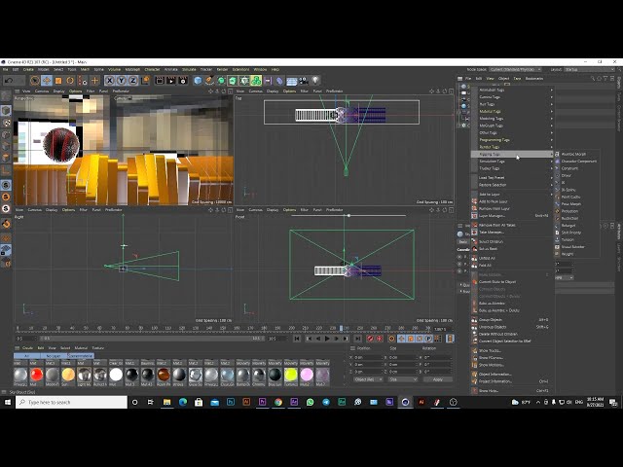Open Create menu in Material Manager

[x=28, y=348]
